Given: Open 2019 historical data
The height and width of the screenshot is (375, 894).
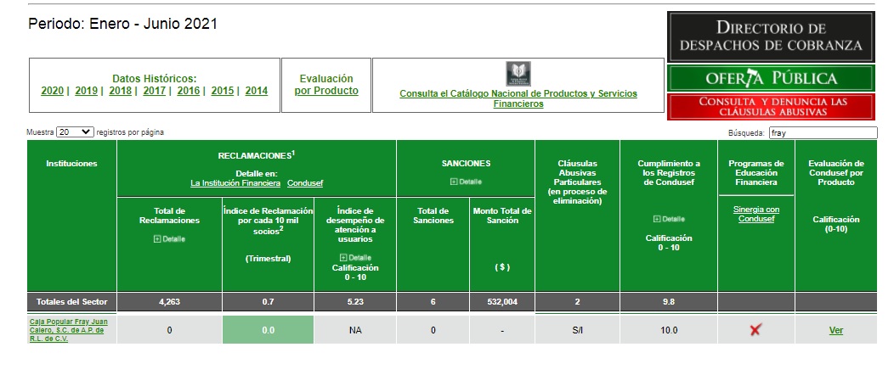Looking at the screenshot, I should coord(86,91).
